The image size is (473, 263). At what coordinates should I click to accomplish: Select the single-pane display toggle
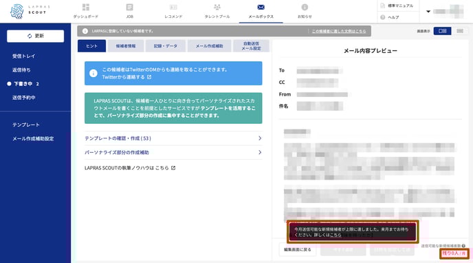[x=460, y=31]
